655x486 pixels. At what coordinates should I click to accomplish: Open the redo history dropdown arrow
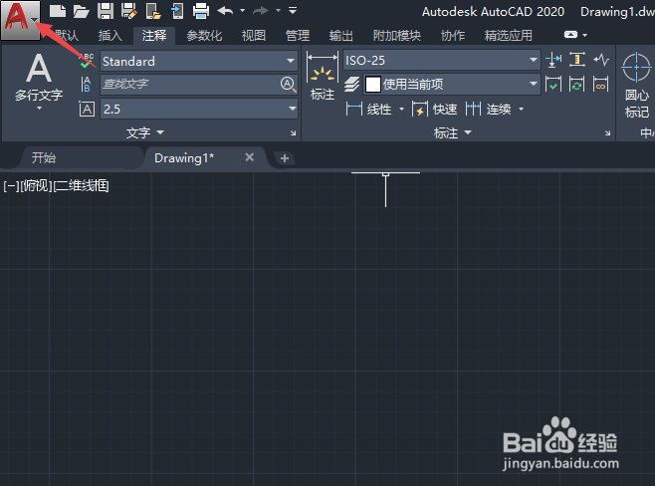tap(278, 10)
